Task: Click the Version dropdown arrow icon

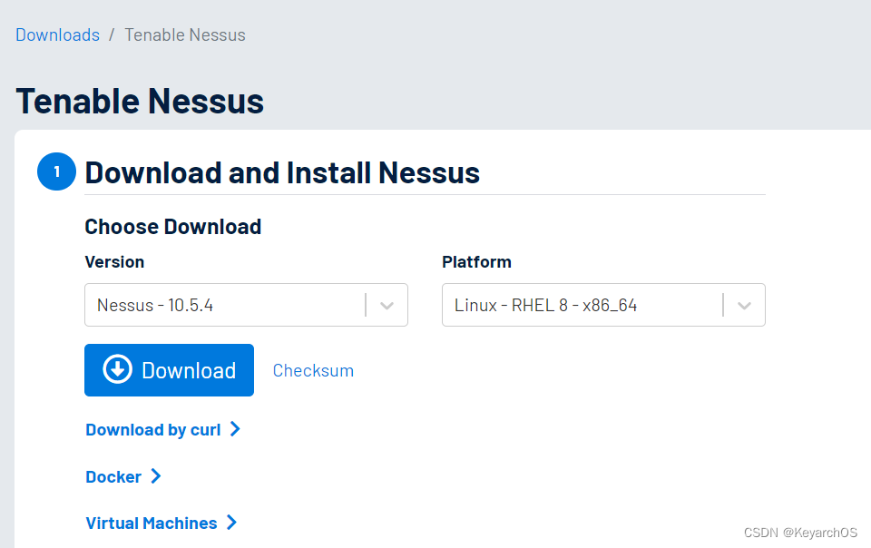Action: pos(386,305)
